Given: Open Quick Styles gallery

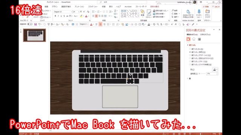Looking at the screenshot, I should tap(148, 14).
